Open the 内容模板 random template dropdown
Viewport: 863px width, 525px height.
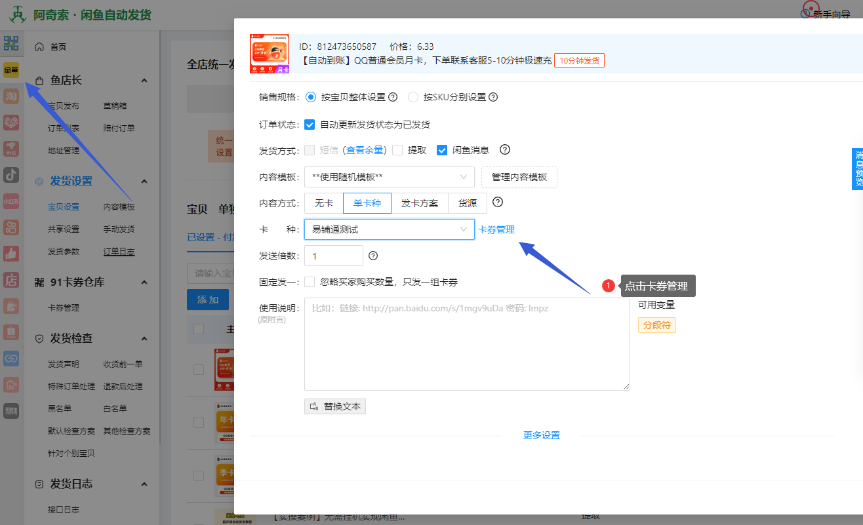(x=390, y=177)
